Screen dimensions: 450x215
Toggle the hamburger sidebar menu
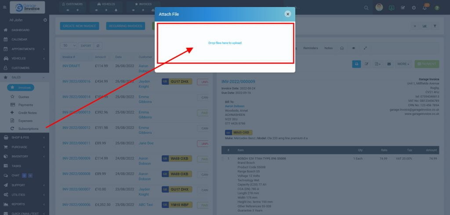5,7
